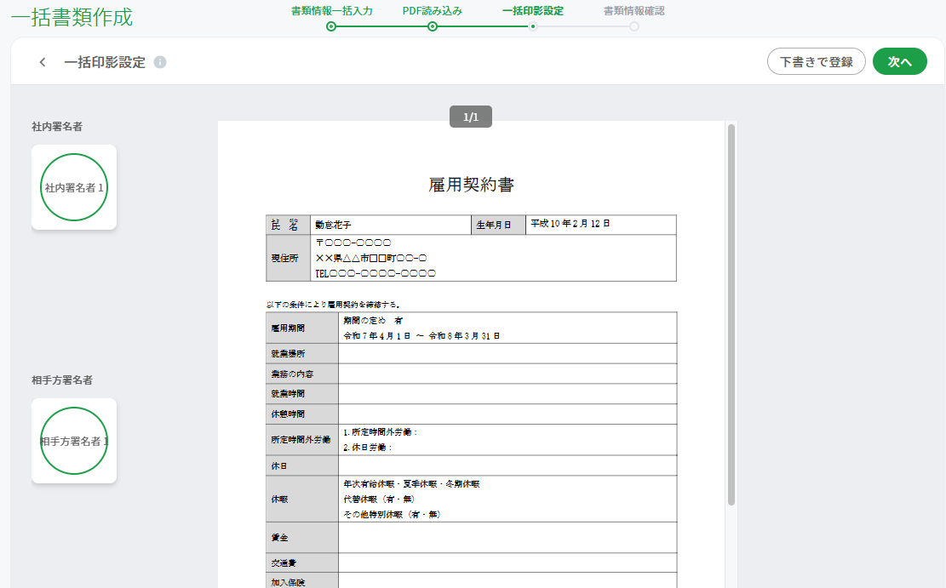This screenshot has width=946, height=588.
Task: Click the 雇用期間 row in the document
Action: (471, 328)
